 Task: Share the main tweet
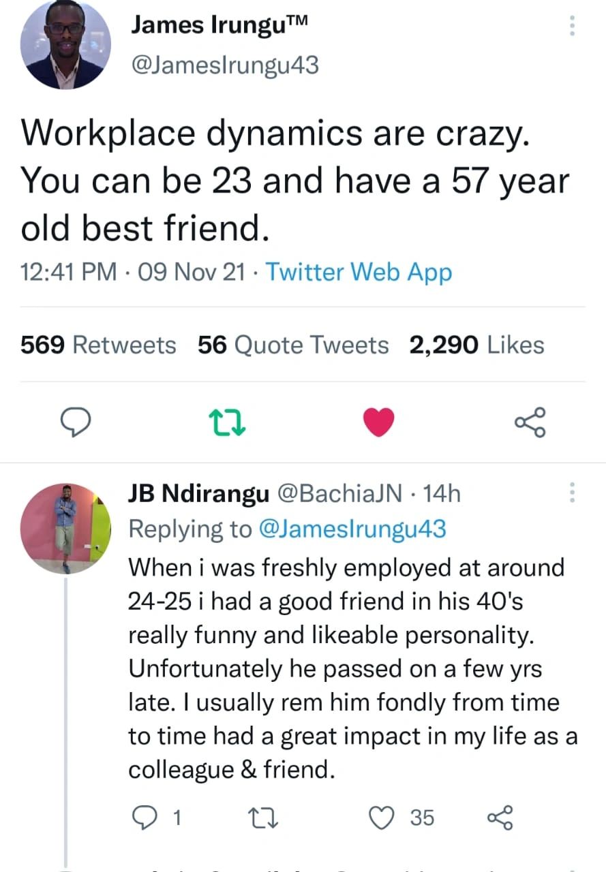click(x=530, y=422)
